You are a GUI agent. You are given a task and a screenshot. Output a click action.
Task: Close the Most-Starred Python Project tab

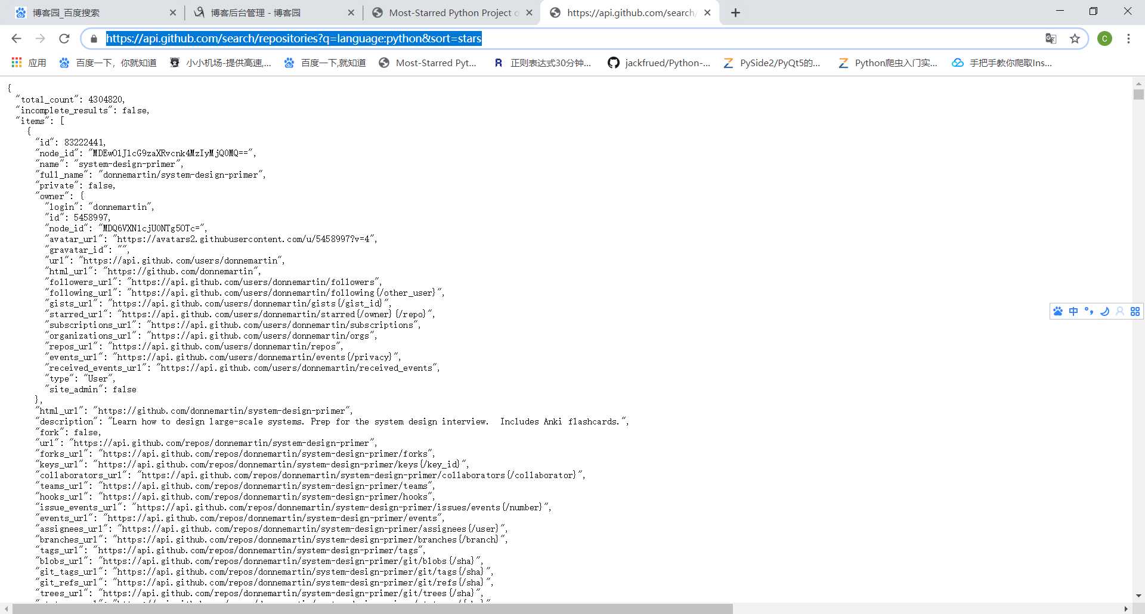(529, 13)
